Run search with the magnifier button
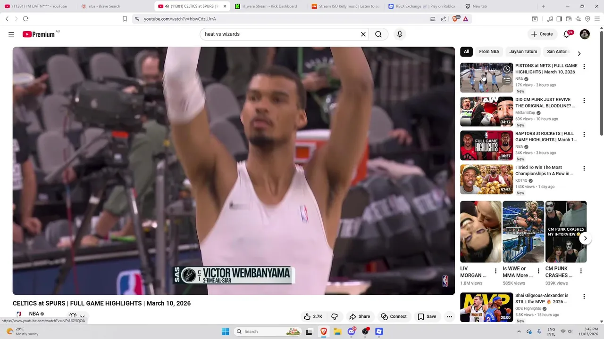This screenshot has width=604, height=339. coord(378,34)
